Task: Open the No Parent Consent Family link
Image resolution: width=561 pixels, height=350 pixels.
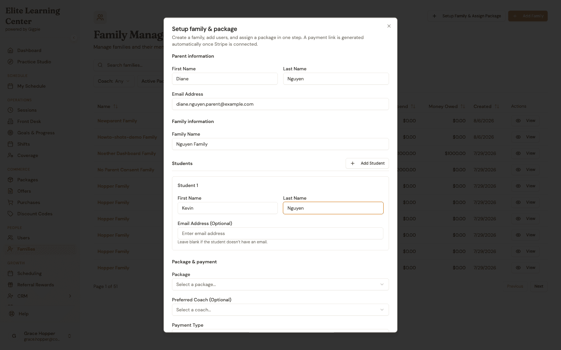Action: tap(126, 170)
